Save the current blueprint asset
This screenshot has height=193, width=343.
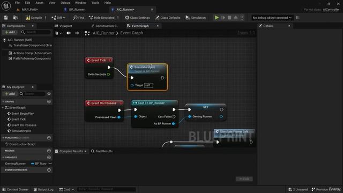coord(6,18)
